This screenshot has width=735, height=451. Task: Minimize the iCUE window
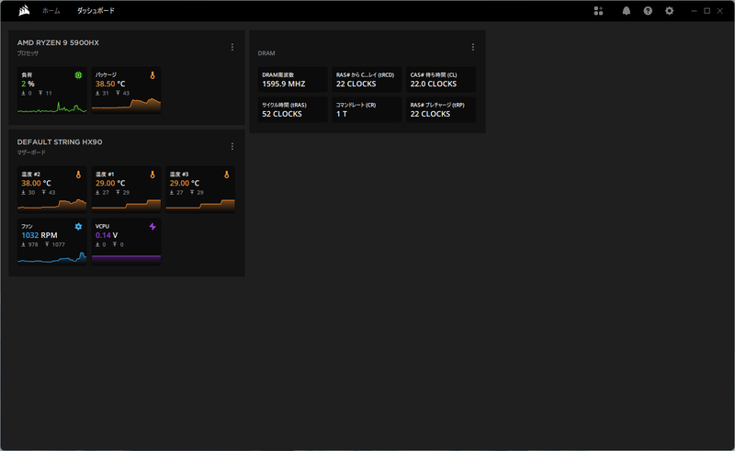[x=694, y=11]
